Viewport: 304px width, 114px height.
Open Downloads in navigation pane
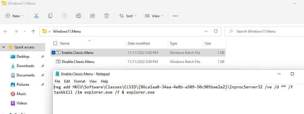pyautogui.click(x=25, y=66)
